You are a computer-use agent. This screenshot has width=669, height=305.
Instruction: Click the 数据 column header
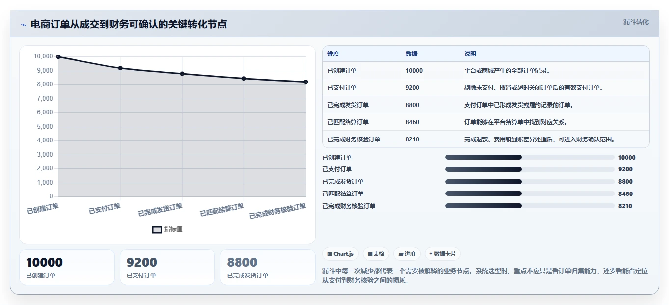coord(412,54)
